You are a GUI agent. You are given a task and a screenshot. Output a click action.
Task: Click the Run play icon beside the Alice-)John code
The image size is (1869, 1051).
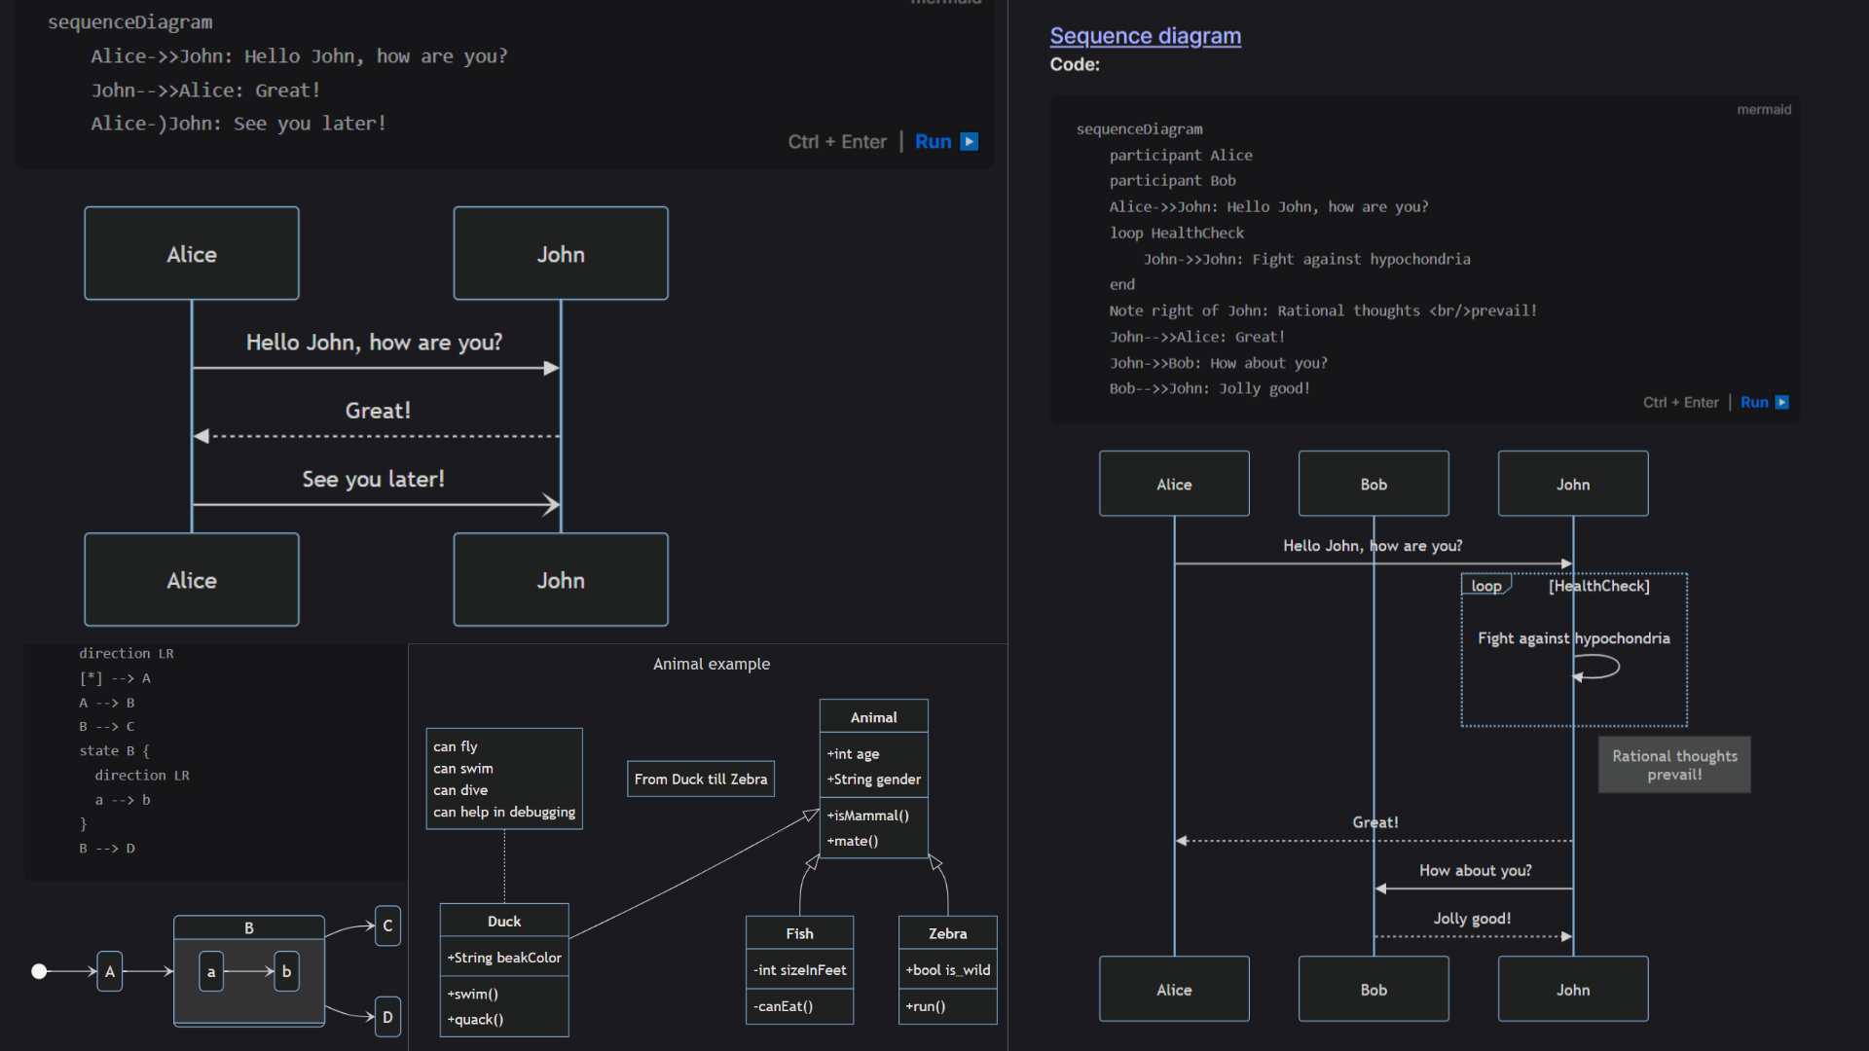(970, 141)
